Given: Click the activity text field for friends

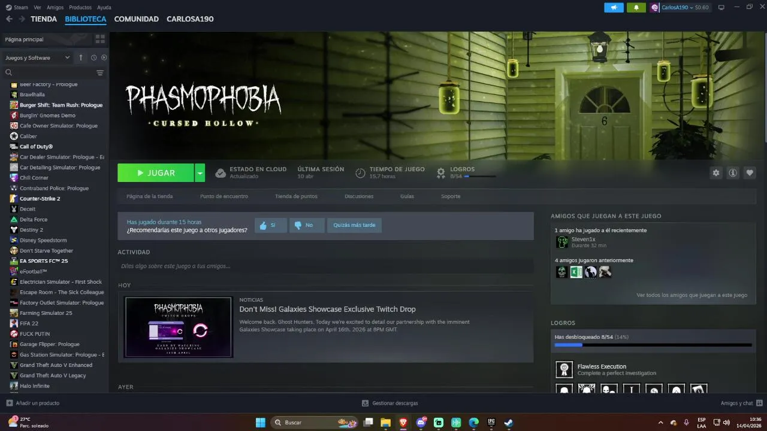Looking at the screenshot, I should [x=325, y=266].
